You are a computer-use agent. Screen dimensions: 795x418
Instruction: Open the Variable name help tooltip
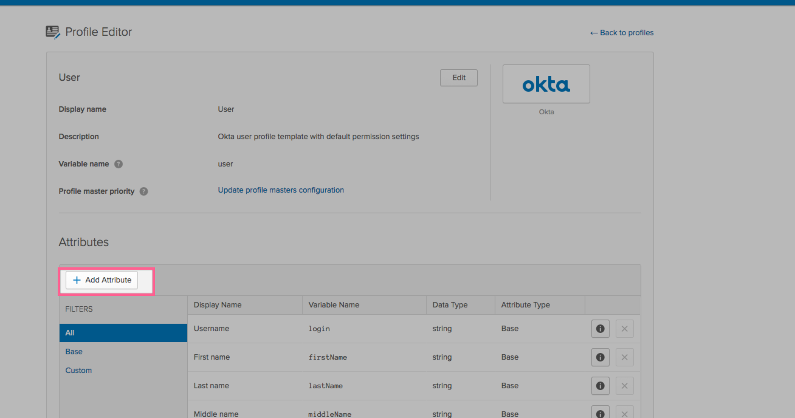coord(119,163)
